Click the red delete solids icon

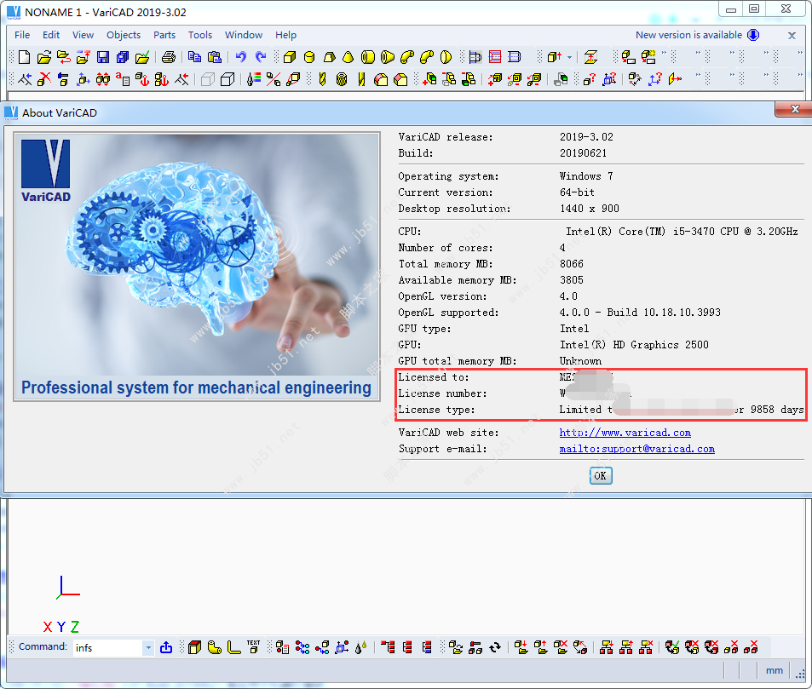point(44,79)
